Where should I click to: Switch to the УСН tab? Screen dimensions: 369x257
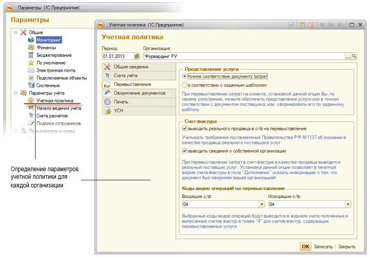[x=139, y=111]
